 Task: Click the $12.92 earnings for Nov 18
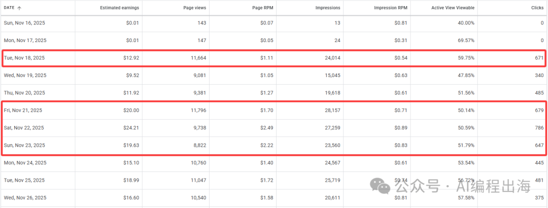click(131, 58)
